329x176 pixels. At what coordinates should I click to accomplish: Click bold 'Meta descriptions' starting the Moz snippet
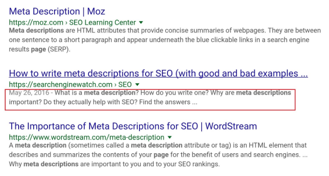(x=36, y=31)
